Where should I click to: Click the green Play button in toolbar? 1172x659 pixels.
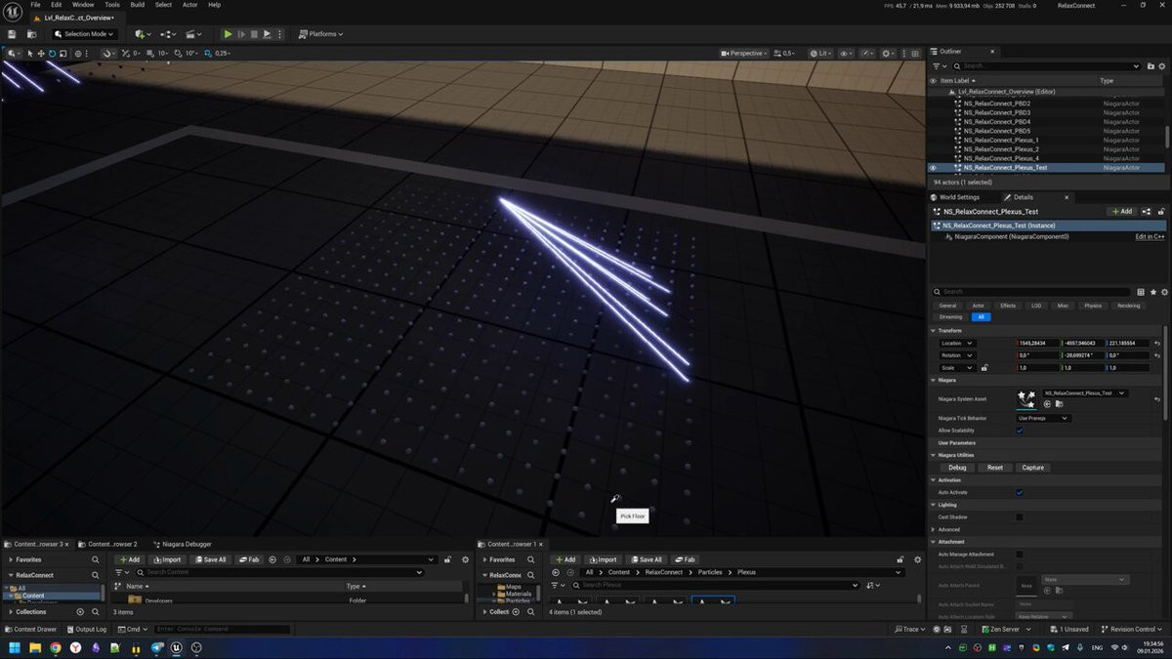click(x=228, y=34)
